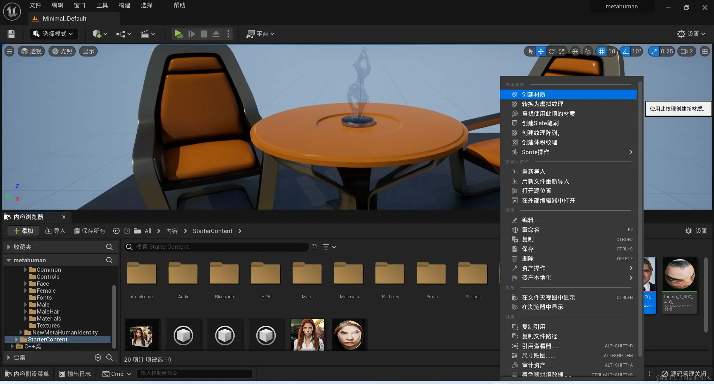
Task: Click the Eject simulation button
Action: point(215,34)
